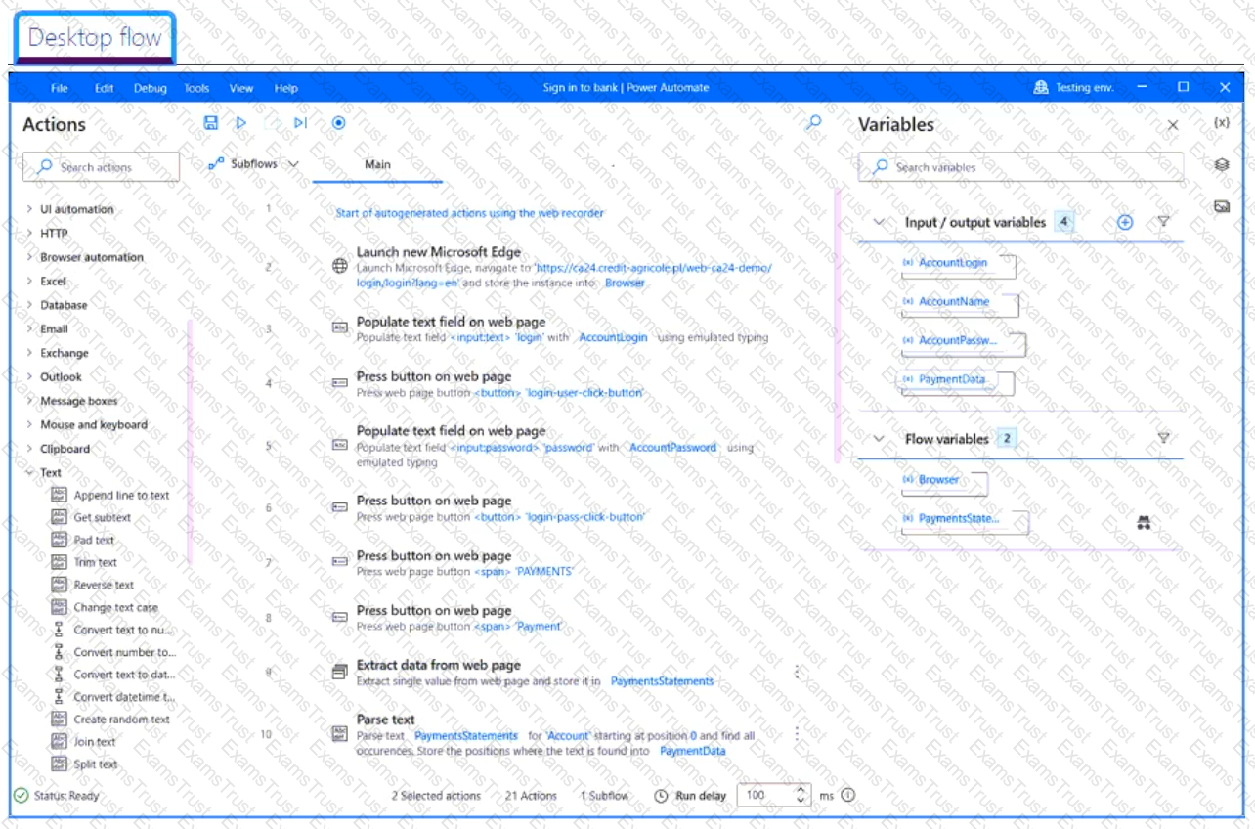Open the View menu

click(x=241, y=88)
